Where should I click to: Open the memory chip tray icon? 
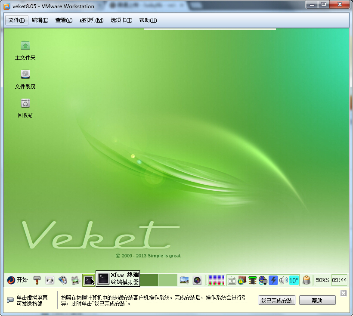tap(253, 280)
